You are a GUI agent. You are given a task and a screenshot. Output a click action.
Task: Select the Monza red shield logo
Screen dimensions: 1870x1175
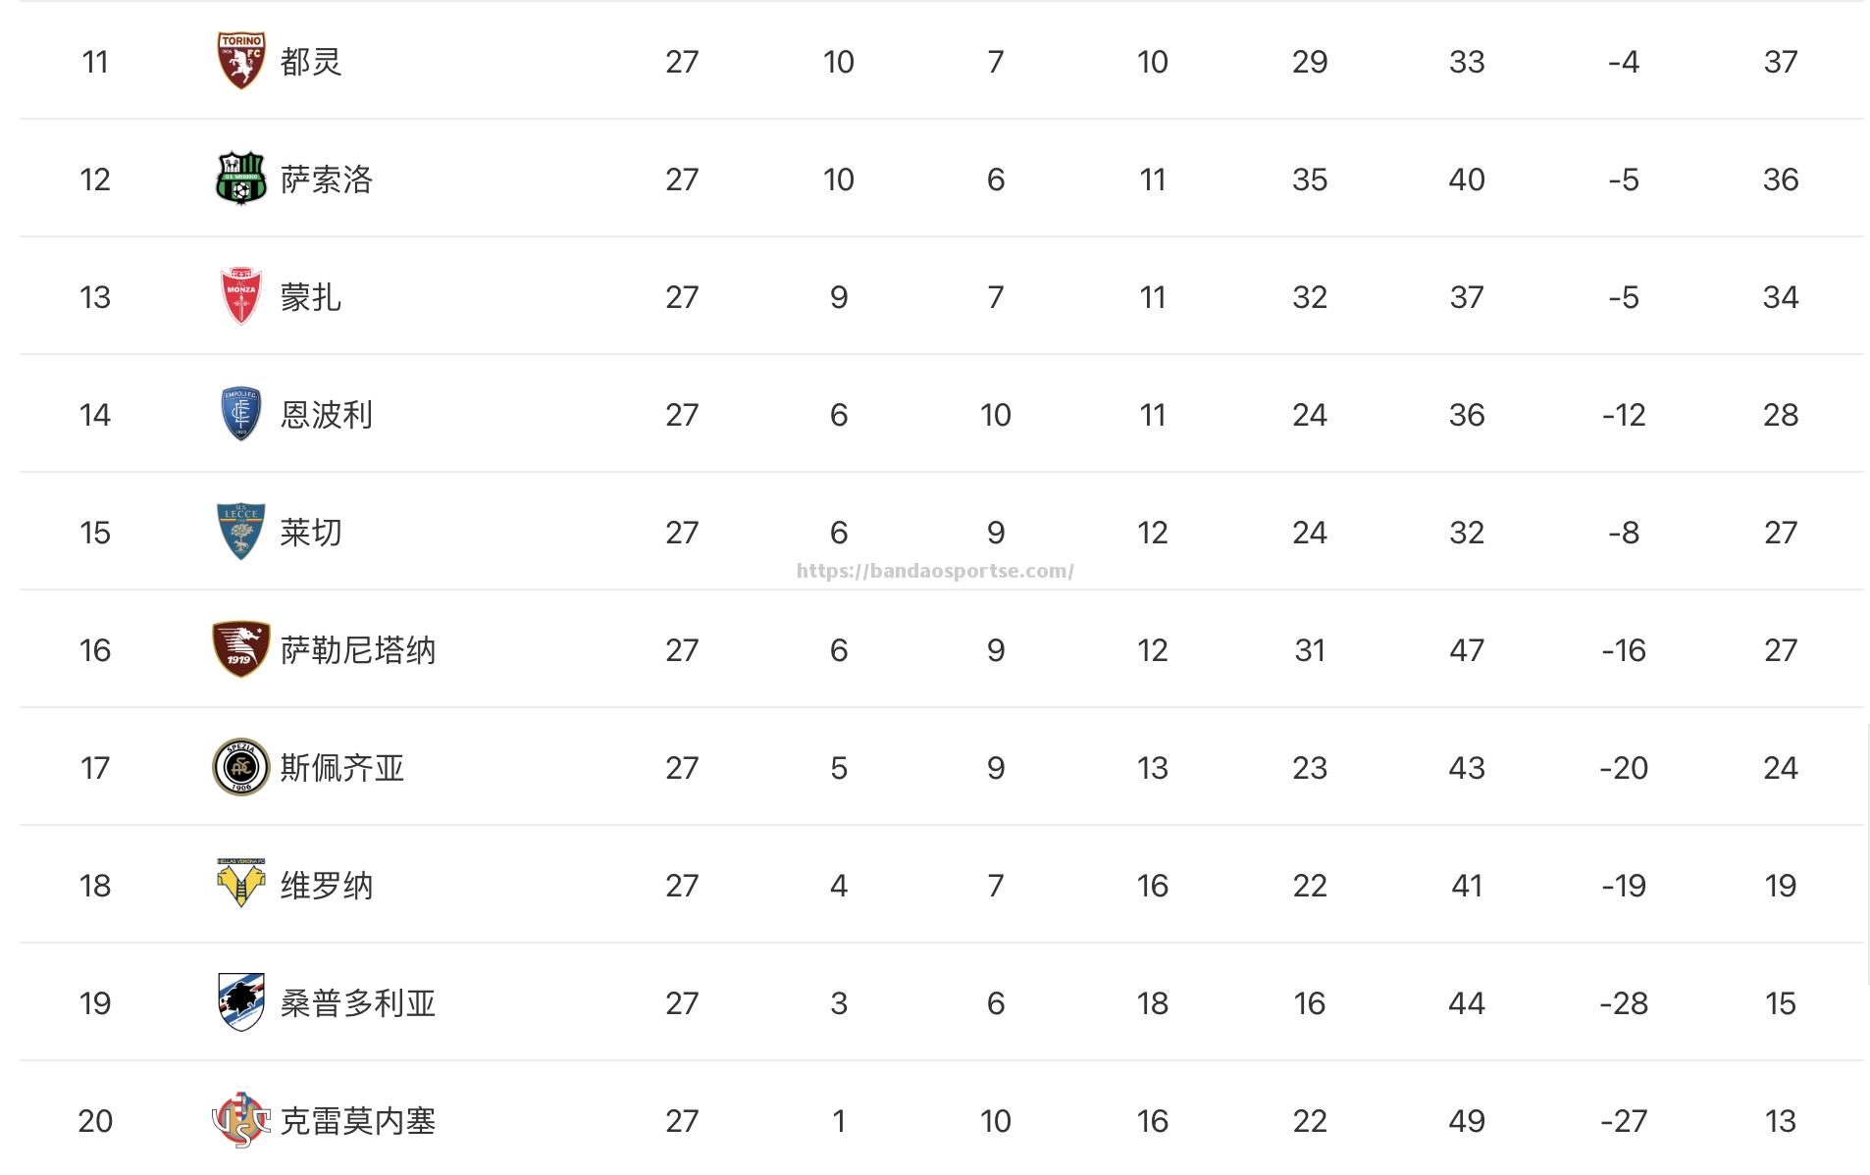[x=240, y=296]
